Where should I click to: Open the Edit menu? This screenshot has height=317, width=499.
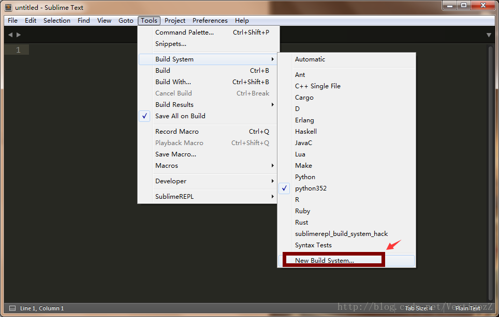[31, 21]
